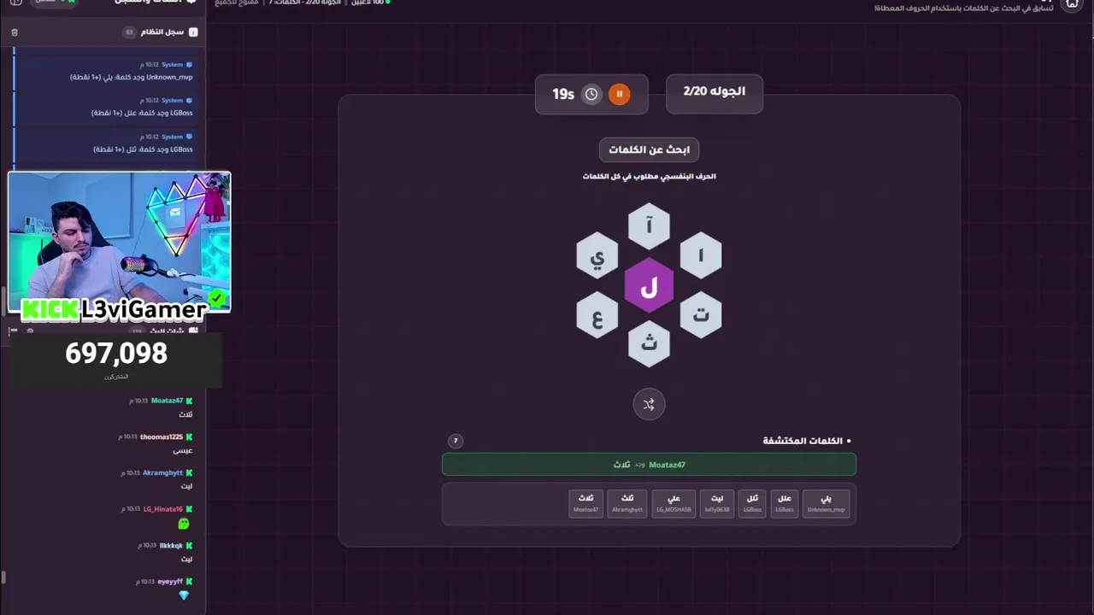Click the discovered word ليت card
This screenshot has height=615, width=1094.
coord(716,503)
